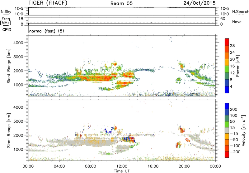Image resolution: width=249 pixels, height=173 pixels.
Task: Click the 'CPID' row label
Action: coord(7,30)
